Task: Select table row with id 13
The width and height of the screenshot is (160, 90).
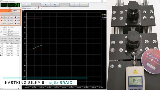Action: tap(10, 50)
